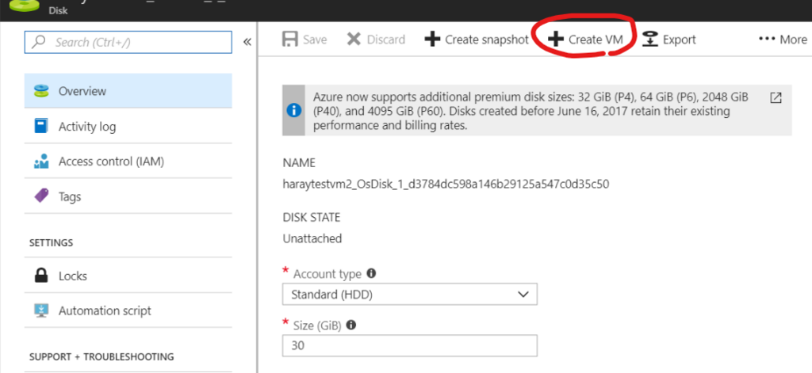This screenshot has width=812, height=373.
Task: Open Activity log page
Action: pyautogui.click(x=128, y=126)
